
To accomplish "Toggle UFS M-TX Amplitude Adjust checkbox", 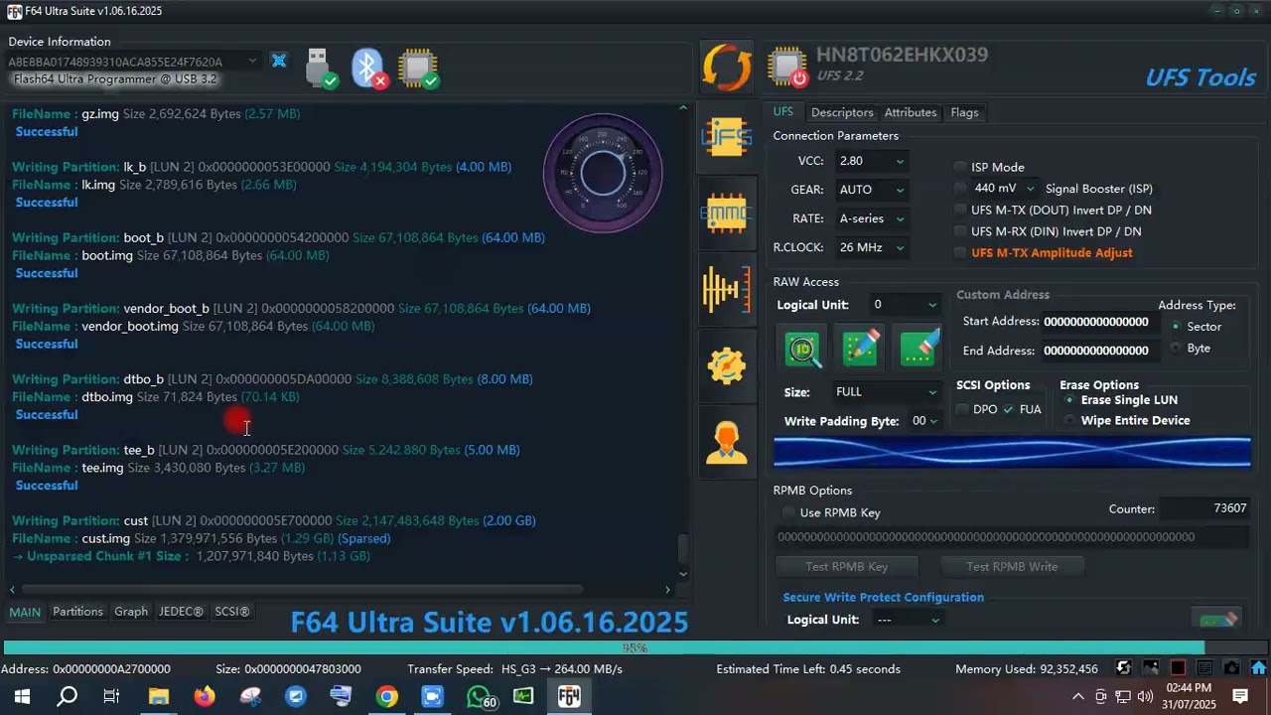I will pyautogui.click(x=960, y=252).
